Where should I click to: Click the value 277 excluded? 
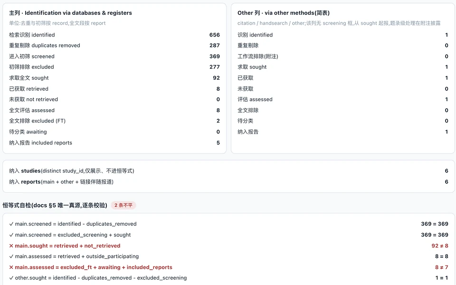coord(214,67)
